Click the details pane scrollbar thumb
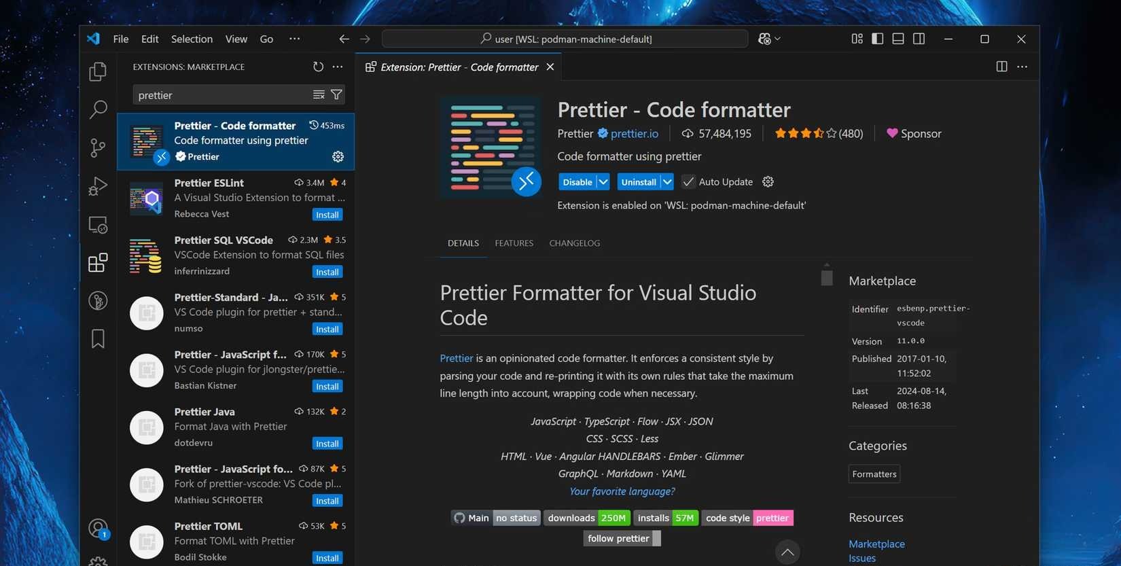 827,278
